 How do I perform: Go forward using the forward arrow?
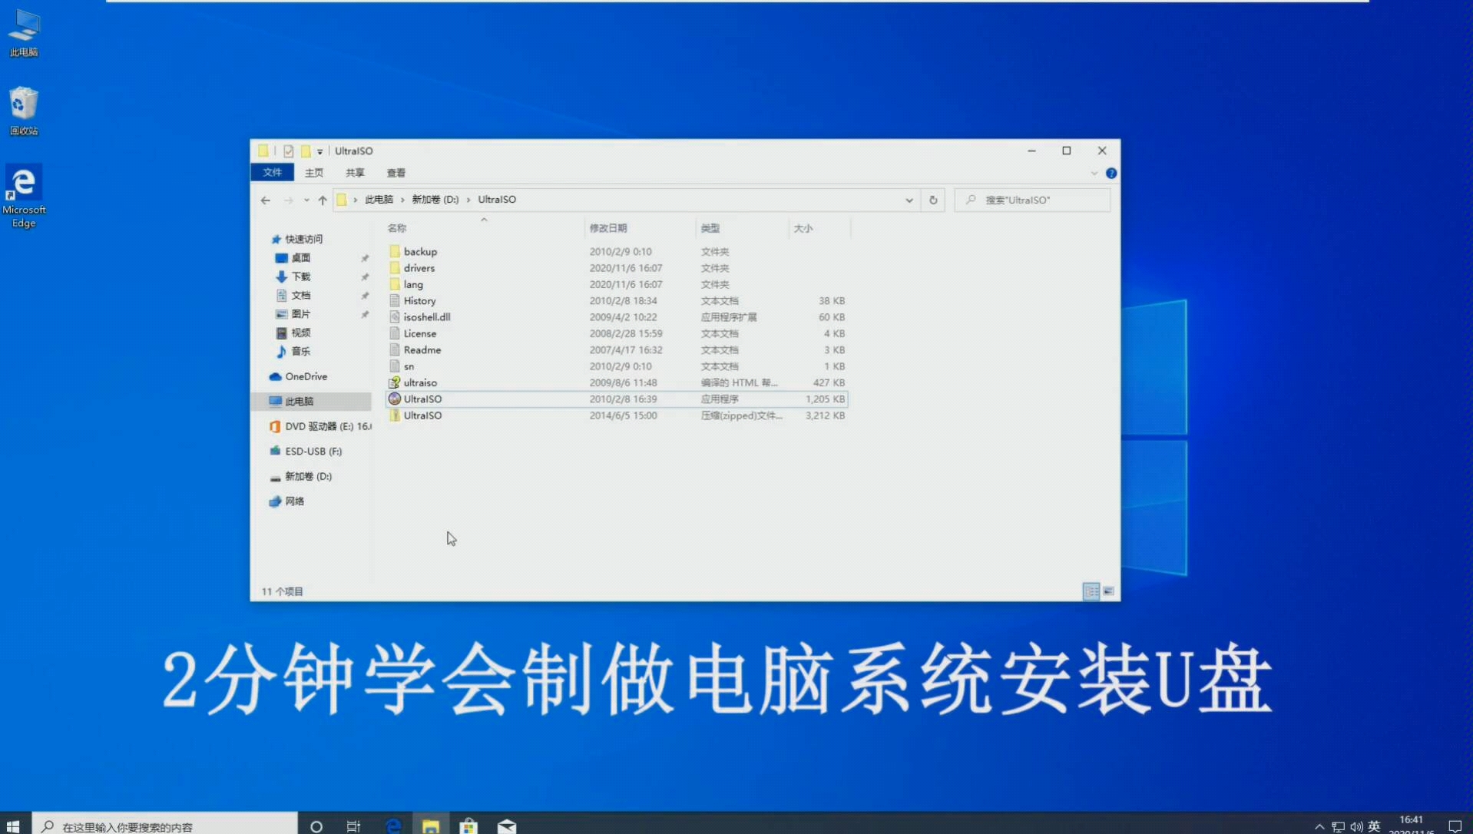pyautogui.click(x=289, y=200)
